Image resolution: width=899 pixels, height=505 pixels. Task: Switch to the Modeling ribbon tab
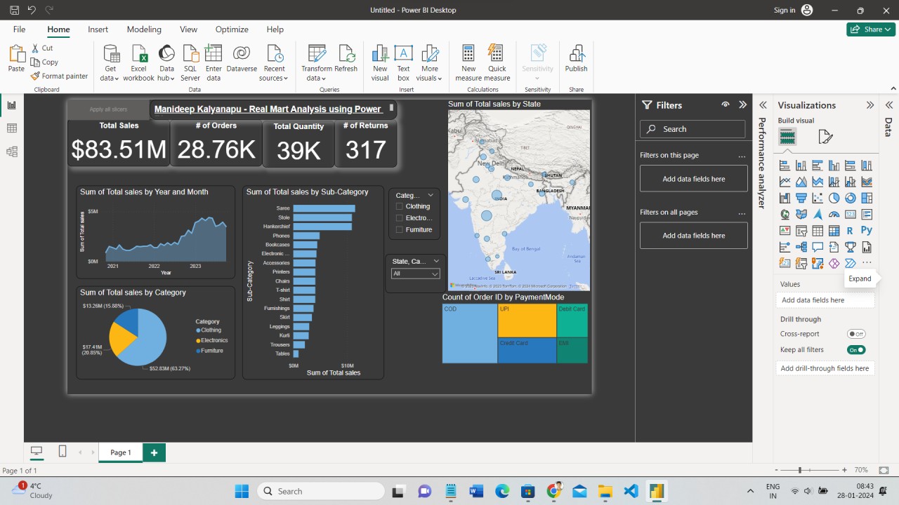click(x=144, y=29)
